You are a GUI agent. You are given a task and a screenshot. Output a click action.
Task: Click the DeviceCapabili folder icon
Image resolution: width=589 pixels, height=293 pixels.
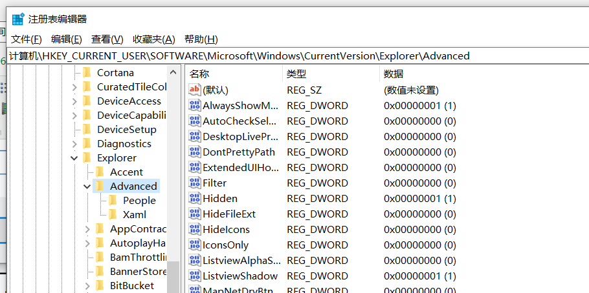coord(87,115)
